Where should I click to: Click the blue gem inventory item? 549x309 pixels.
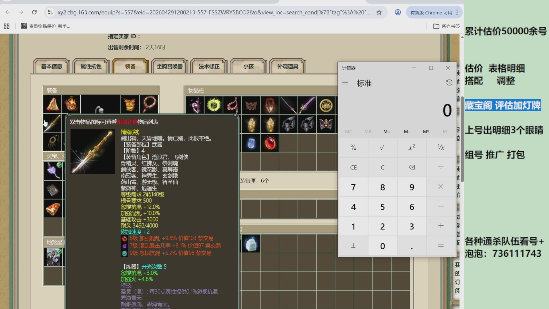(x=251, y=143)
